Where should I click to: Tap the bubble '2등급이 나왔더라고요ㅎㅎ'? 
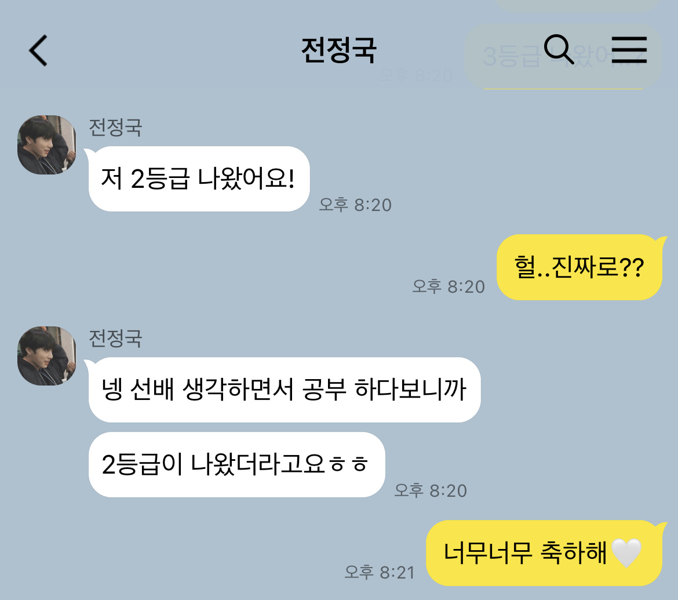click(236, 464)
